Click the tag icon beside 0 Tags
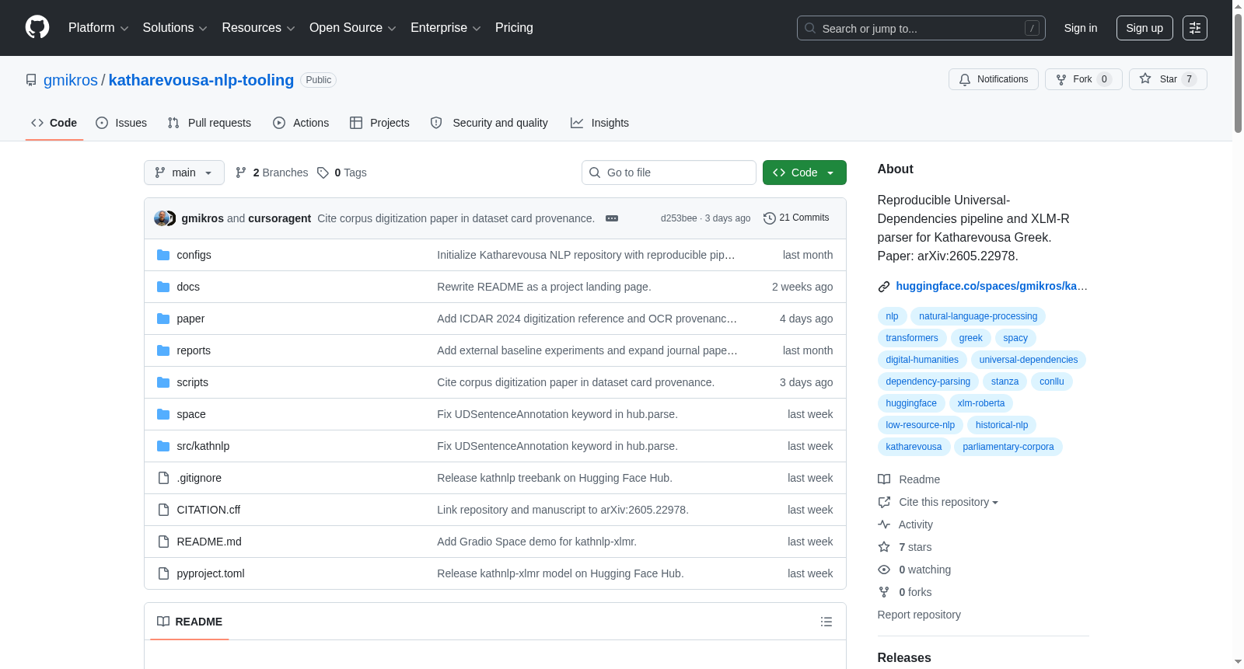This screenshot has height=669, width=1244. pos(323,172)
